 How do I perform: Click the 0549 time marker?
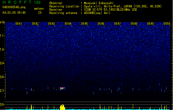click(150, 24)
